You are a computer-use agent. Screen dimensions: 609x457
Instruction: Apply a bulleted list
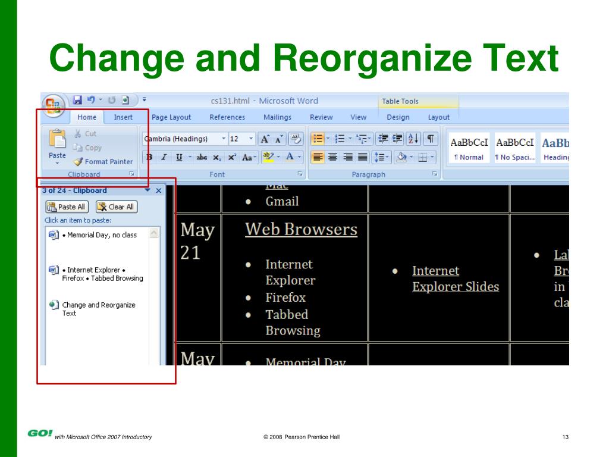pos(318,139)
